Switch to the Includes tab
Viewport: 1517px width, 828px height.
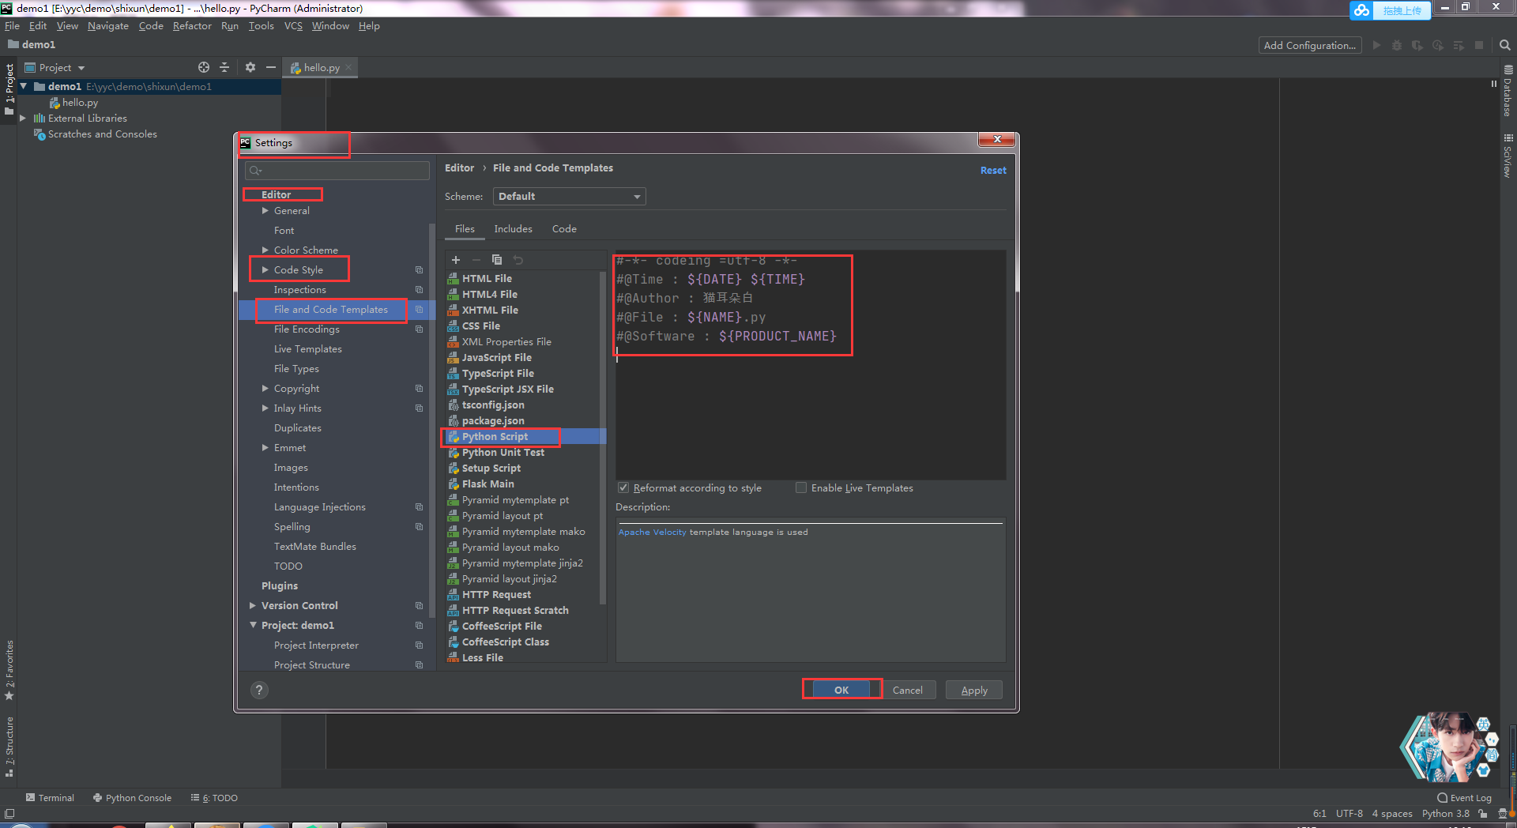tap(513, 229)
